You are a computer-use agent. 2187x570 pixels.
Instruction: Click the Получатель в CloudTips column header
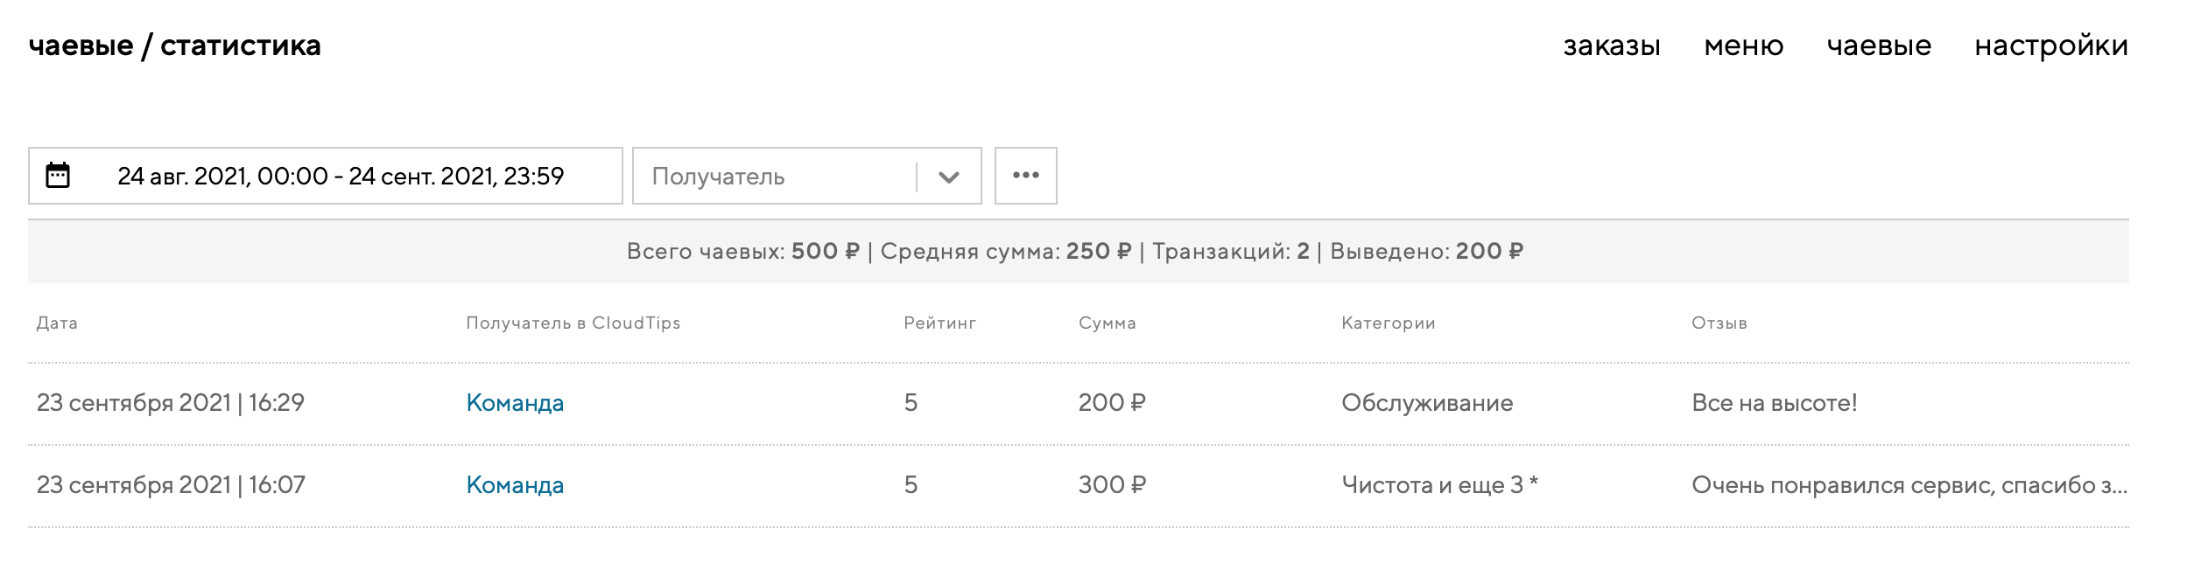pyautogui.click(x=573, y=323)
